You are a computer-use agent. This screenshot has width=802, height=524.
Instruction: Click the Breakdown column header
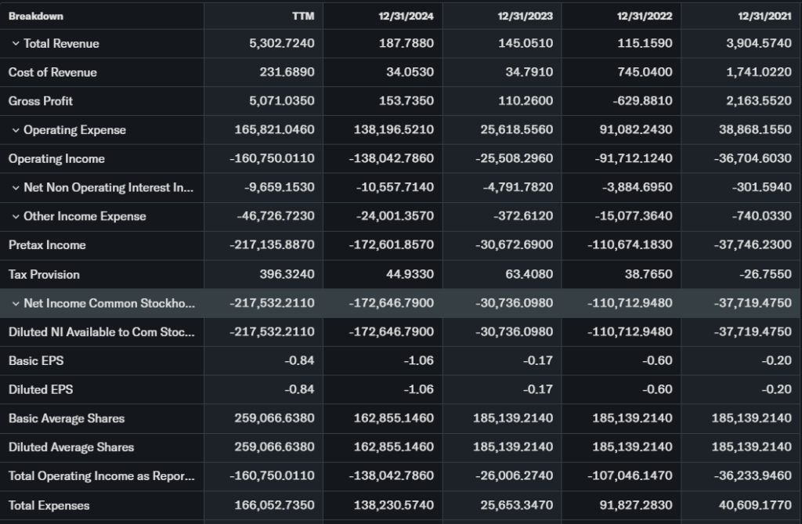(36, 16)
